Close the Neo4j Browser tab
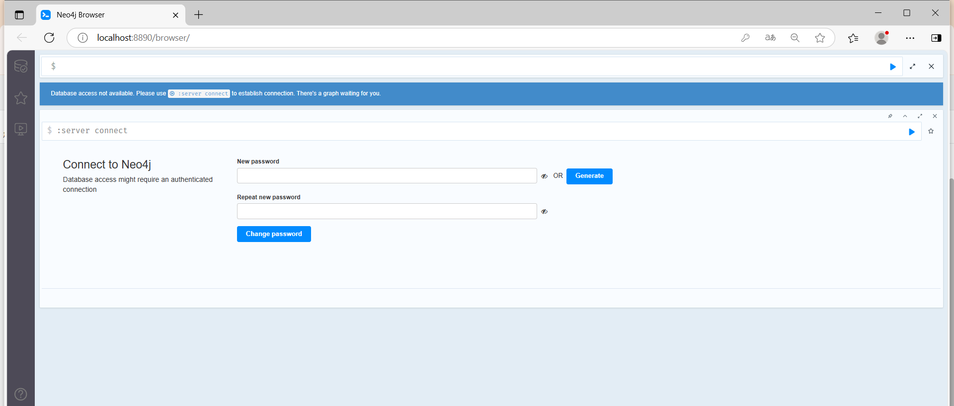This screenshot has height=406, width=954. pos(175,15)
